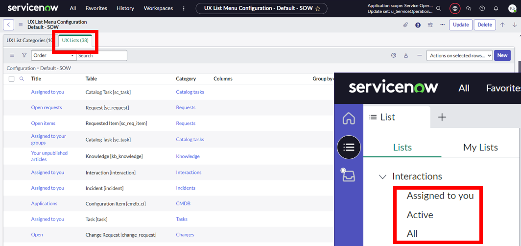Open more options ellipsis in form header

pyautogui.click(x=442, y=25)
